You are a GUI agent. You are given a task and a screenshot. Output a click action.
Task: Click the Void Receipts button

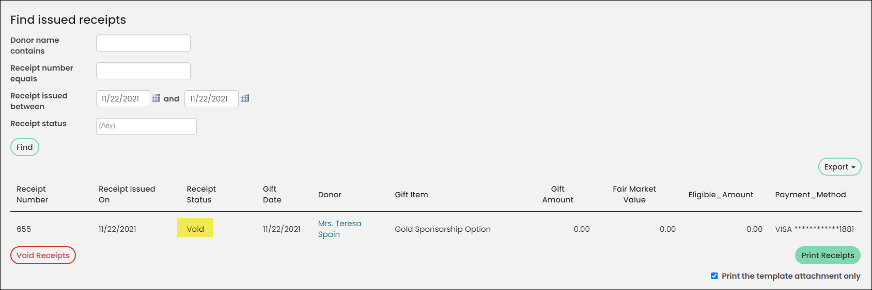coord(43,255)
